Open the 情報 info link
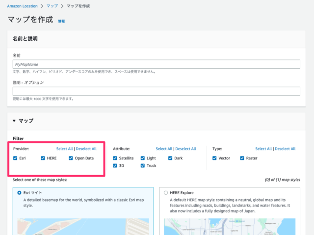The width and height of the screenshot is (314, 235). [61, 21]
